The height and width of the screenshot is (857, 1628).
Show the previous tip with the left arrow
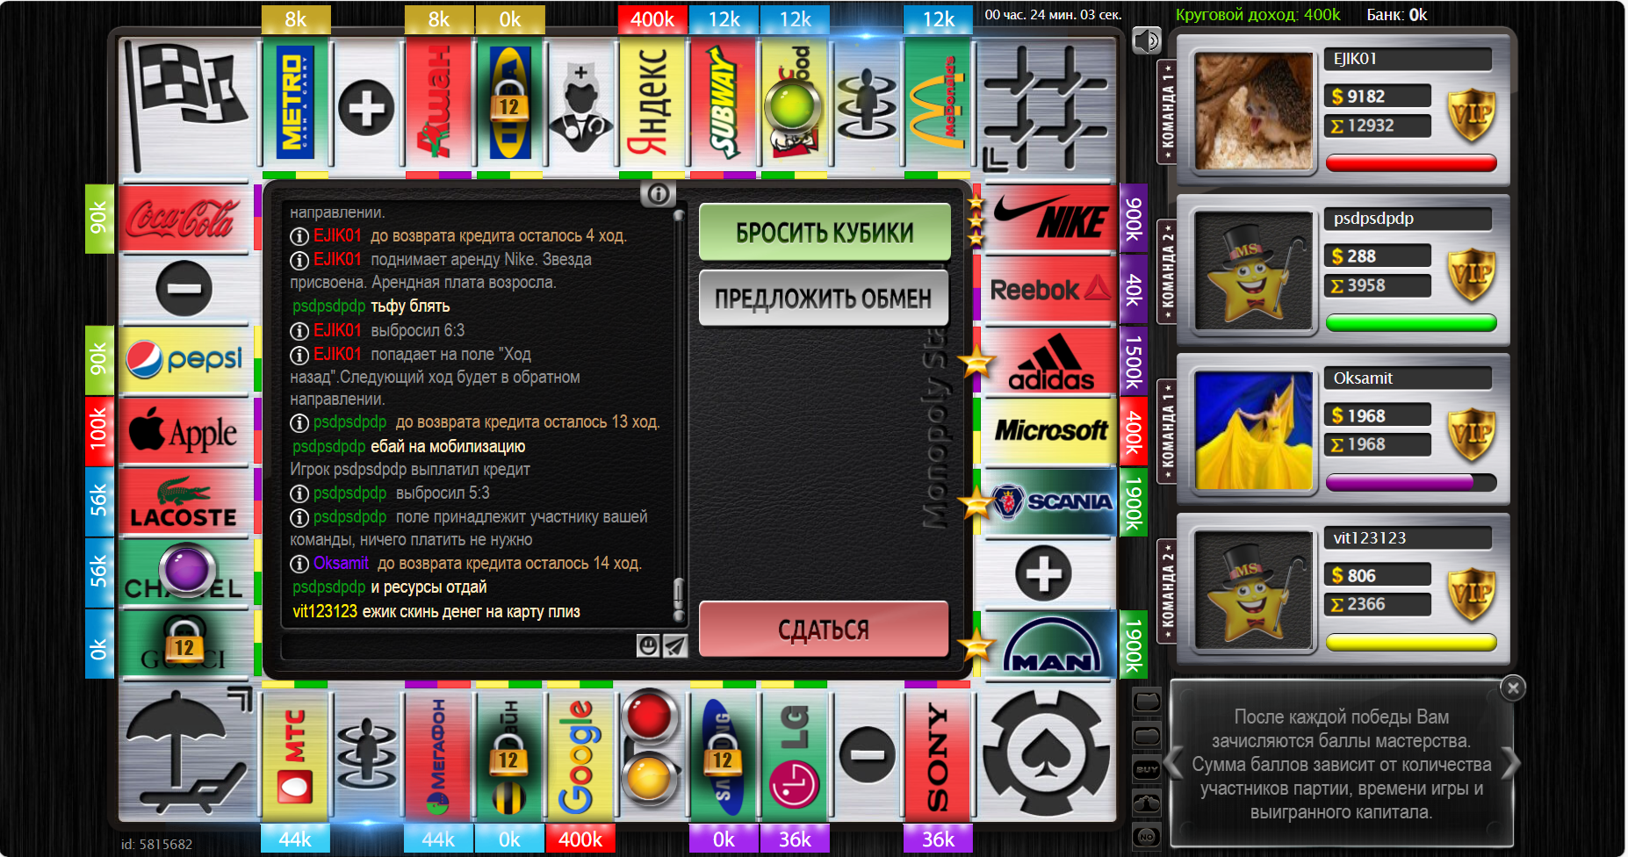coord(1173,763)
